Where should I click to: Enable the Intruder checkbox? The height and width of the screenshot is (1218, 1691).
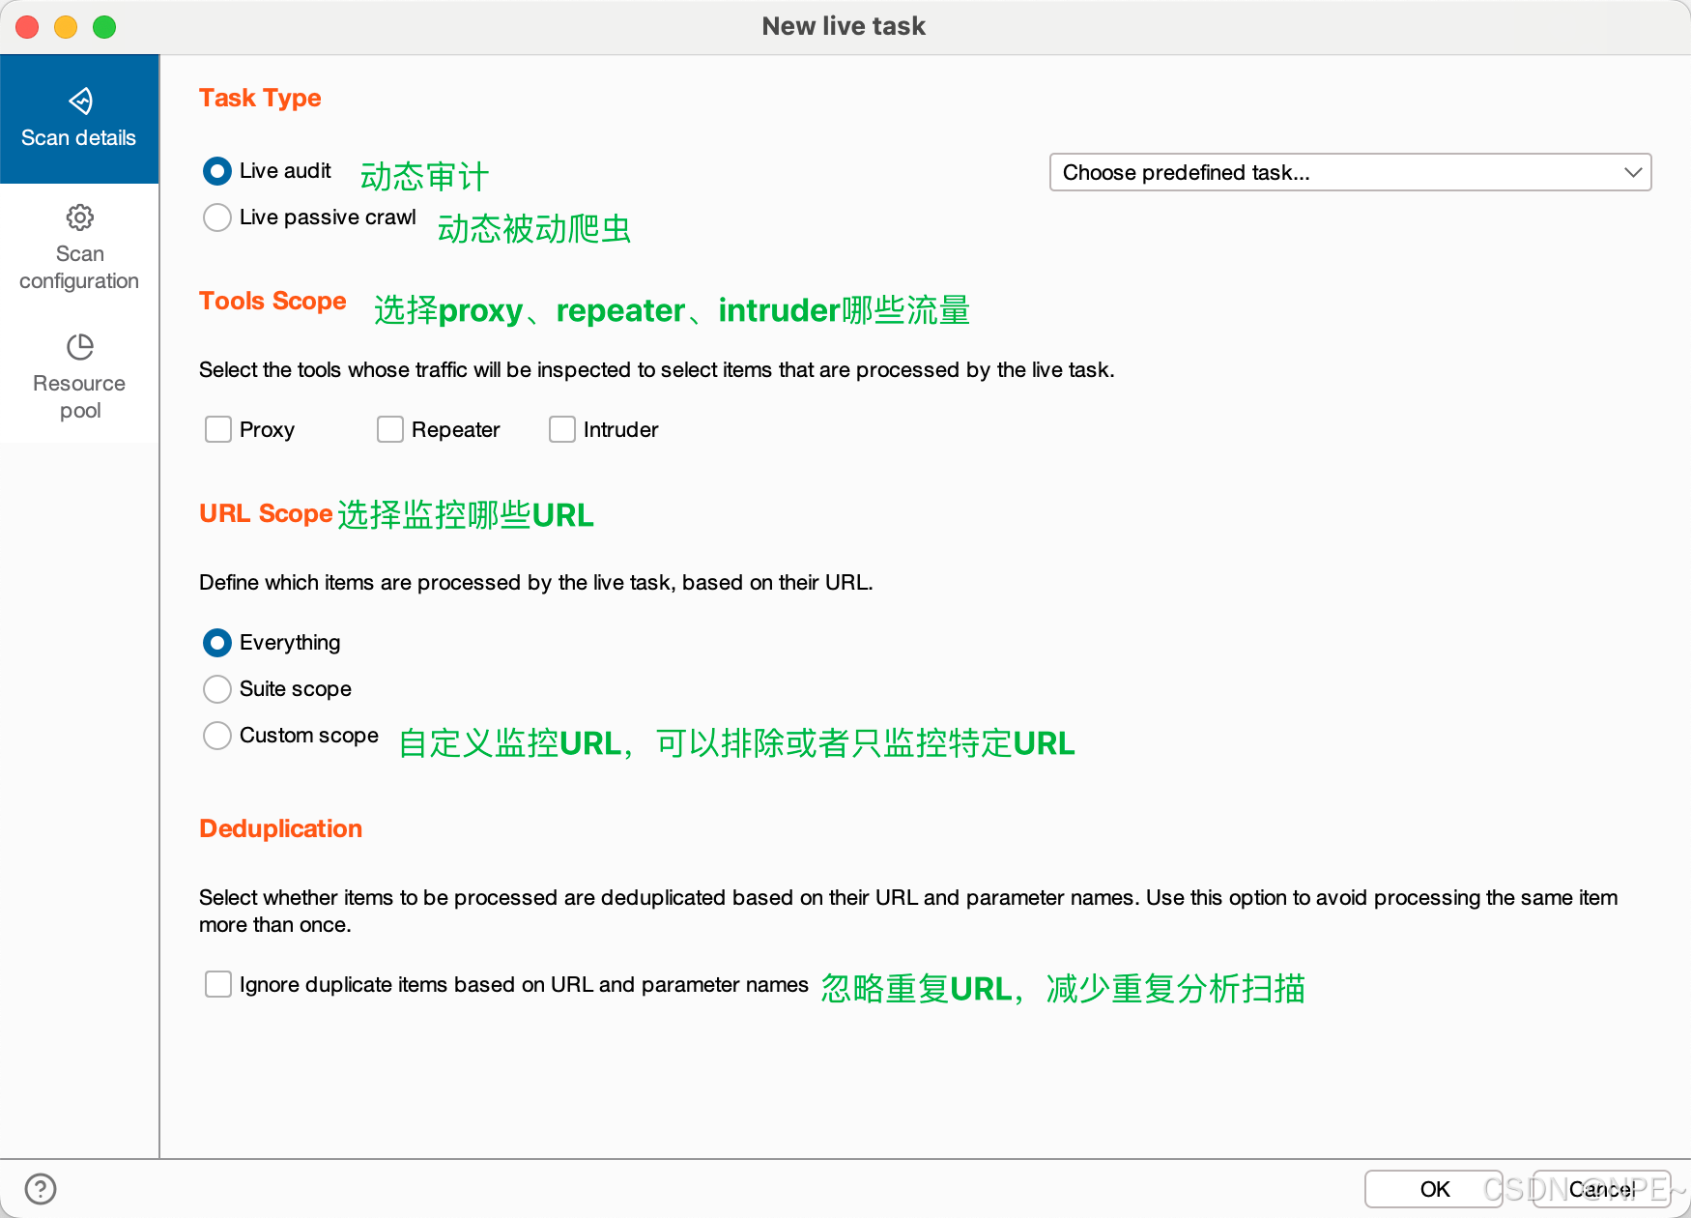pos(562,429)
